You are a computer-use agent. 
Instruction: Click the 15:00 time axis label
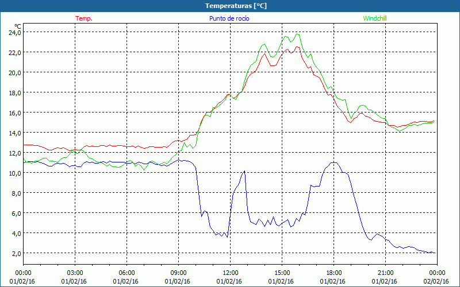(x=282, y=273)
